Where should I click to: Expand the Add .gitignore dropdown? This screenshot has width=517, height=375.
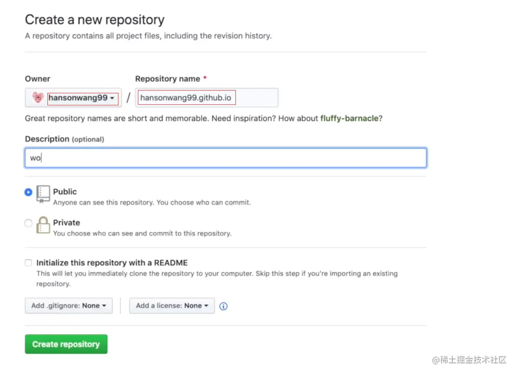(69, 306)
